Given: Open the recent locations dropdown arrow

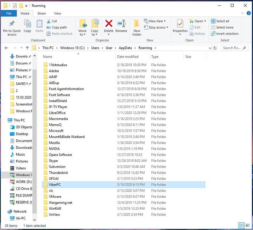Looking at the screenshot, I should tap(21, 48).
